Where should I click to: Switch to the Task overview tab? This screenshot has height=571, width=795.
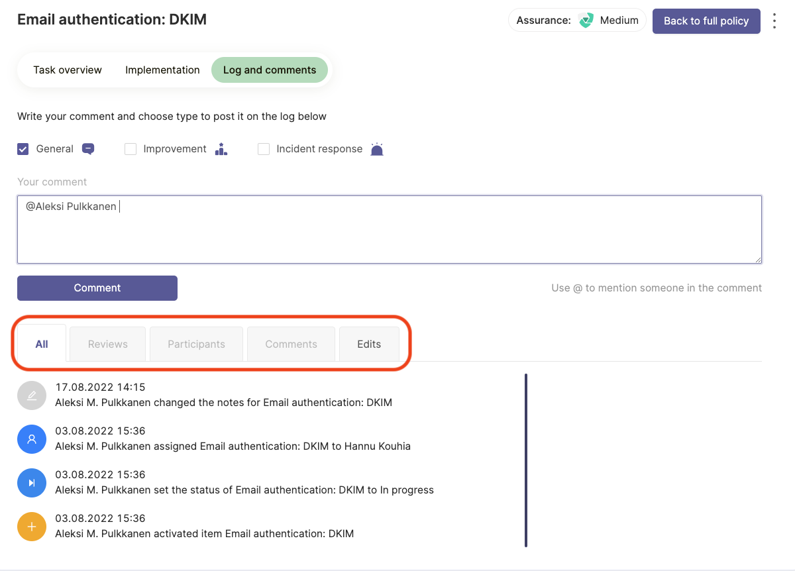[68, 70]
